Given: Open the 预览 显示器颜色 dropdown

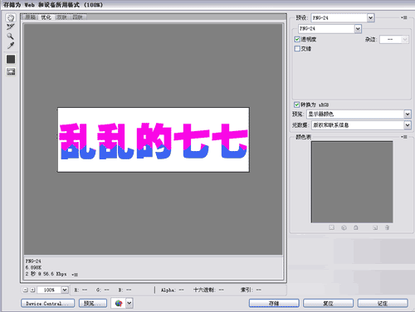Looking at the screenshot, I should coord(359,114).
